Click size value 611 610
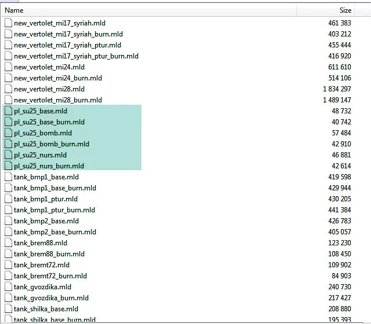The image size is (371, 324). pos(340,67)
